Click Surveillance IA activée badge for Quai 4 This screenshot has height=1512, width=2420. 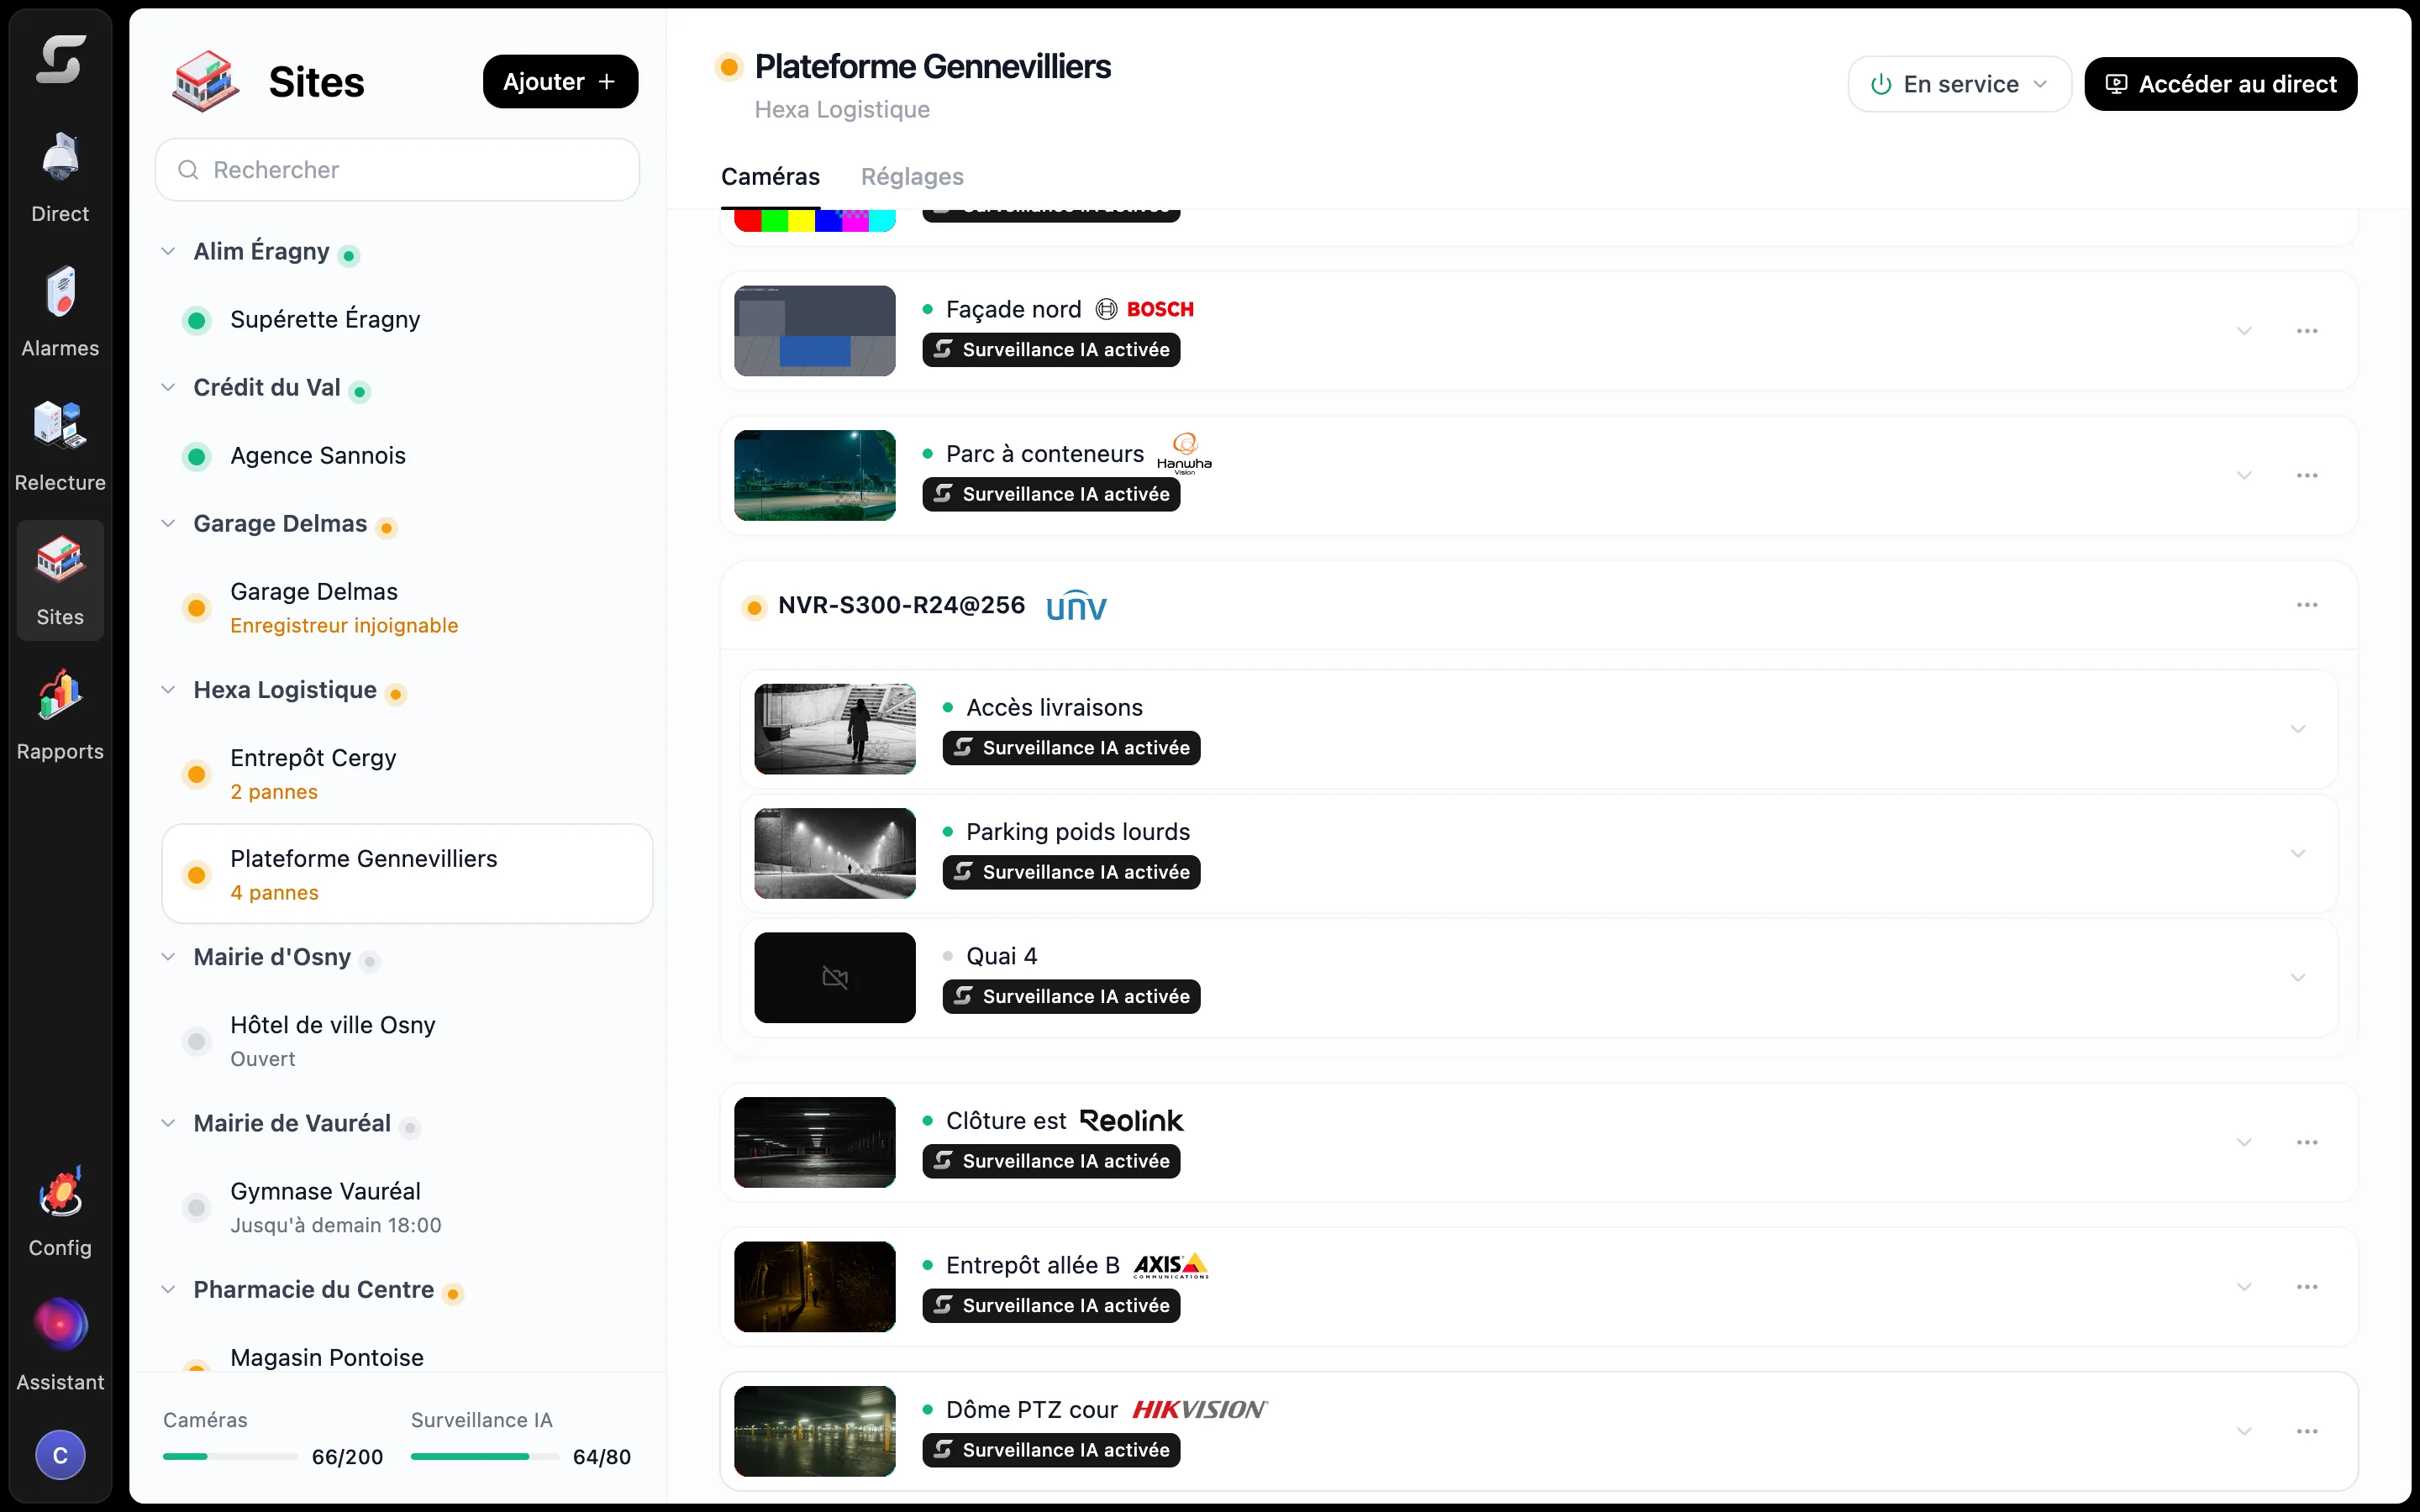point(1071,996)
